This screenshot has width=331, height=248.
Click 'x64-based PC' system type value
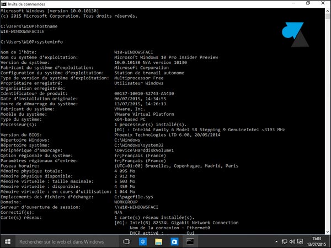pos(130,120)
